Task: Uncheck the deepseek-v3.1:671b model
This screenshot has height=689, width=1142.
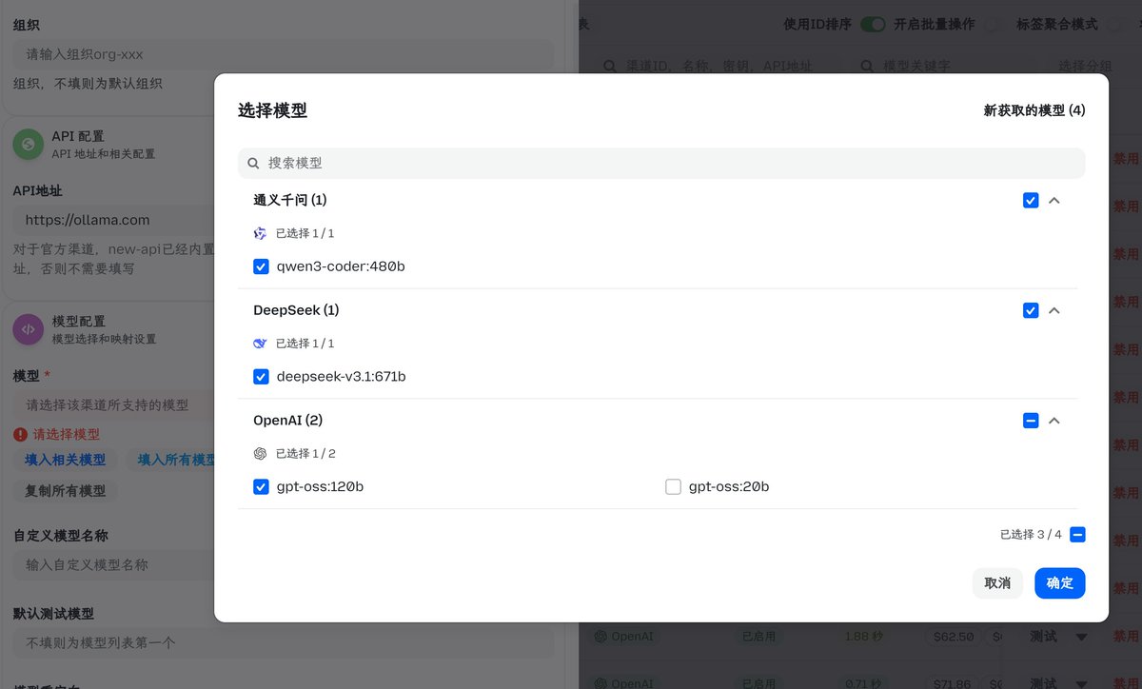Action: 261,377
